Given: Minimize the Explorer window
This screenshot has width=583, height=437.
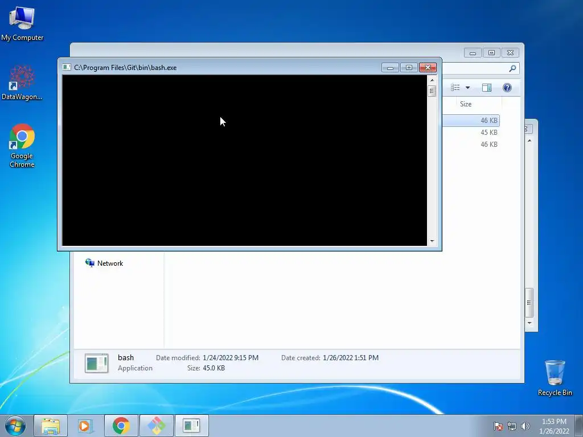Looking at the screenshot, I should click(473, 53).
